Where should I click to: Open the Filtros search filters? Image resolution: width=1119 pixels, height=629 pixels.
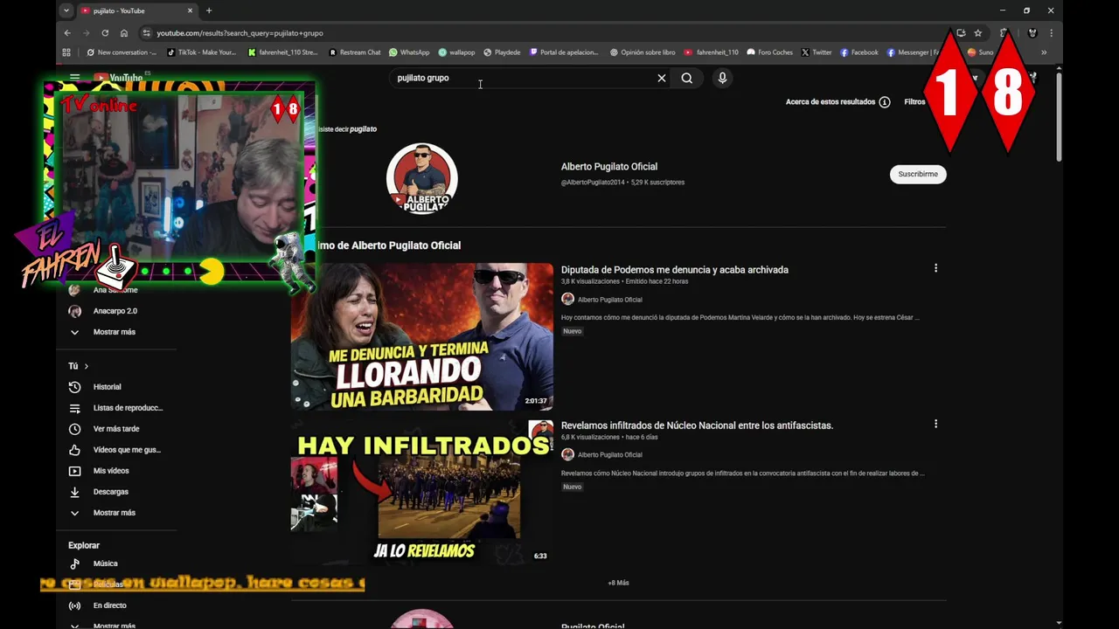click(914, 102)
